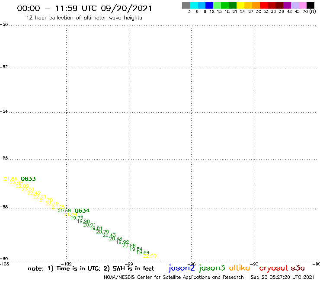Click the wave height '22.42'
The image size is (320, 281).
(34, 193)
